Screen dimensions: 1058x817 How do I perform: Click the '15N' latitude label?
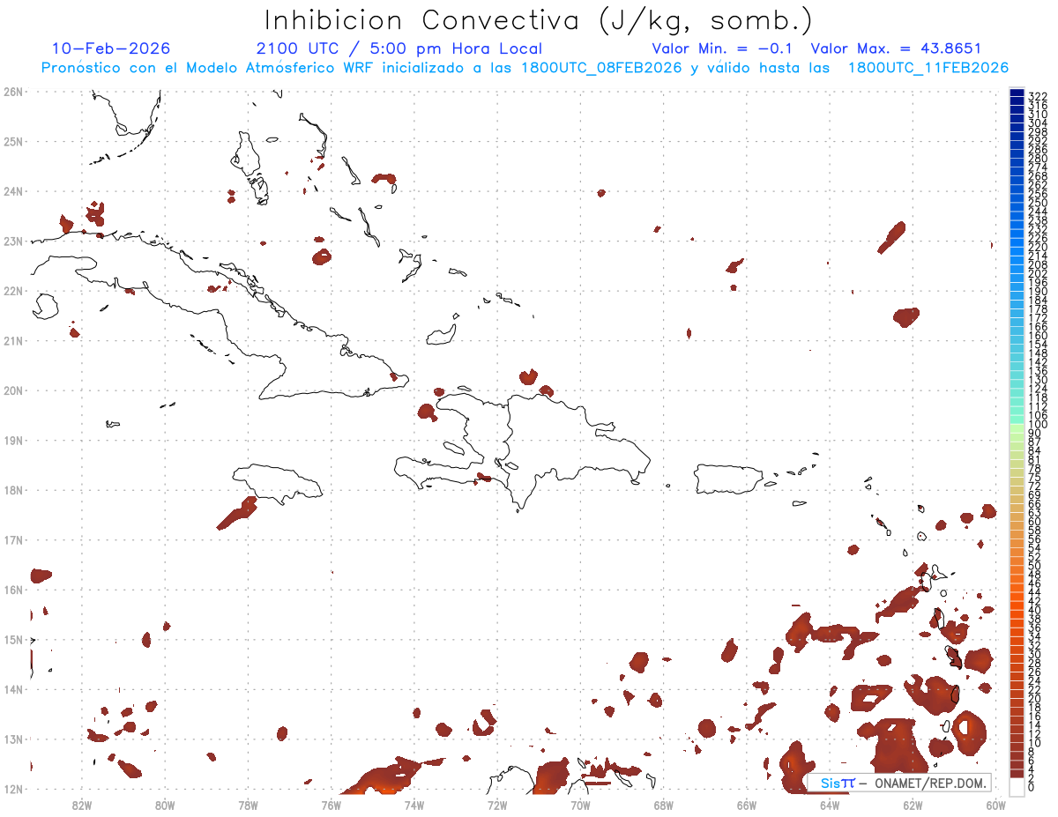[13, 639]
